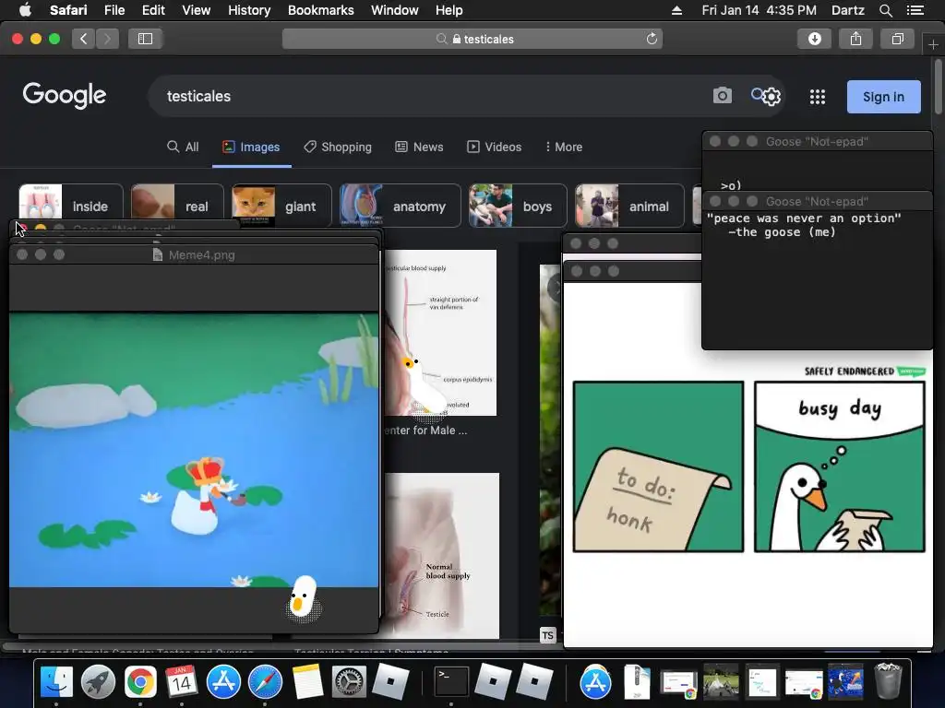Open Google apps grid

[x=818, y=97]
